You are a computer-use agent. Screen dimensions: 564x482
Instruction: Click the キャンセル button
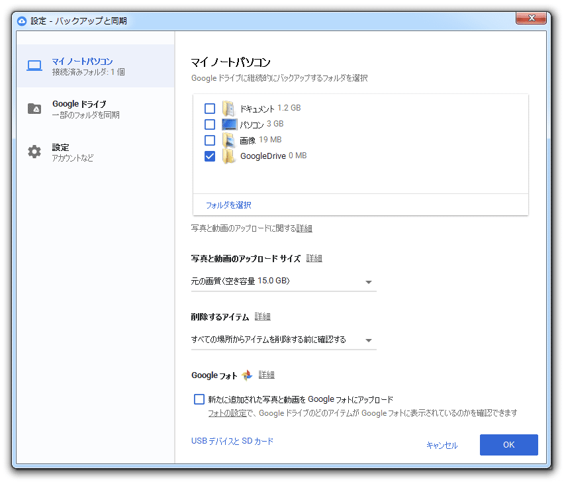point(442,446)
